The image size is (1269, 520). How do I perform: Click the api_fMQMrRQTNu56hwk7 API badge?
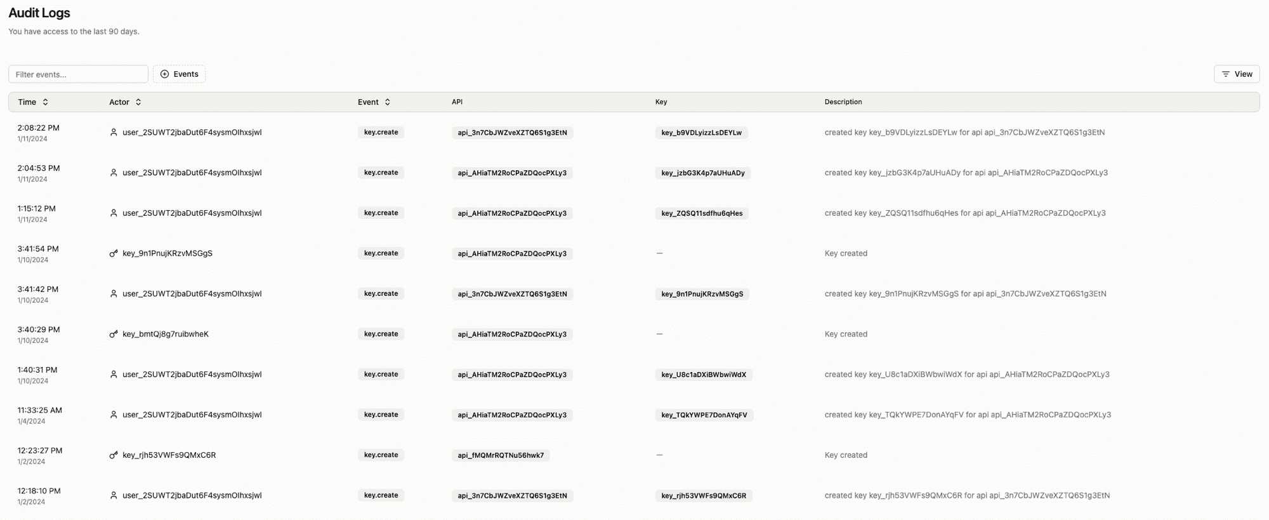click(x=501, y=455)
